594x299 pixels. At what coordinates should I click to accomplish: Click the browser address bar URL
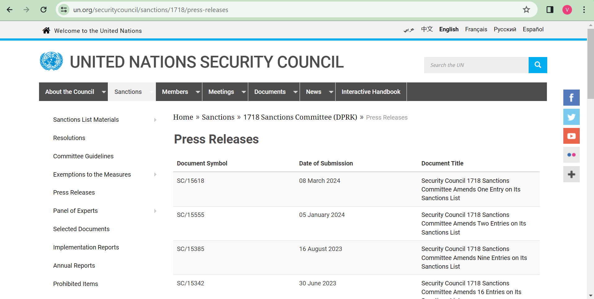[x=151, y=10]
